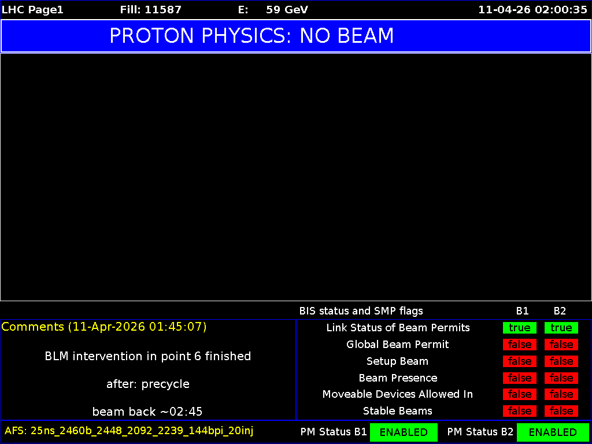The image size is (592, 444).
Task: Select the timestamp 11-04-26 02:00:35
Action: point(532,9)
